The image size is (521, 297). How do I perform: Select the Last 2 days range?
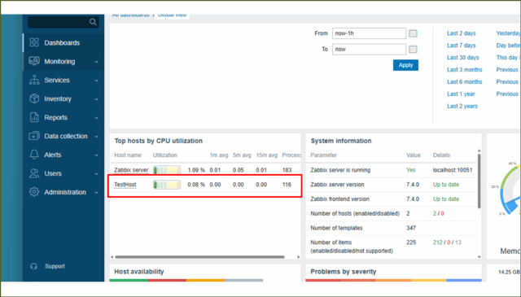[462, 33]
